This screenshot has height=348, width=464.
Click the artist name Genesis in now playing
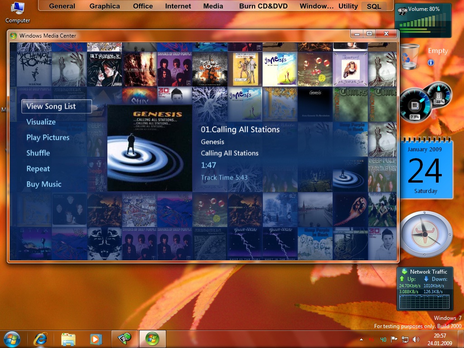(213, 142)
